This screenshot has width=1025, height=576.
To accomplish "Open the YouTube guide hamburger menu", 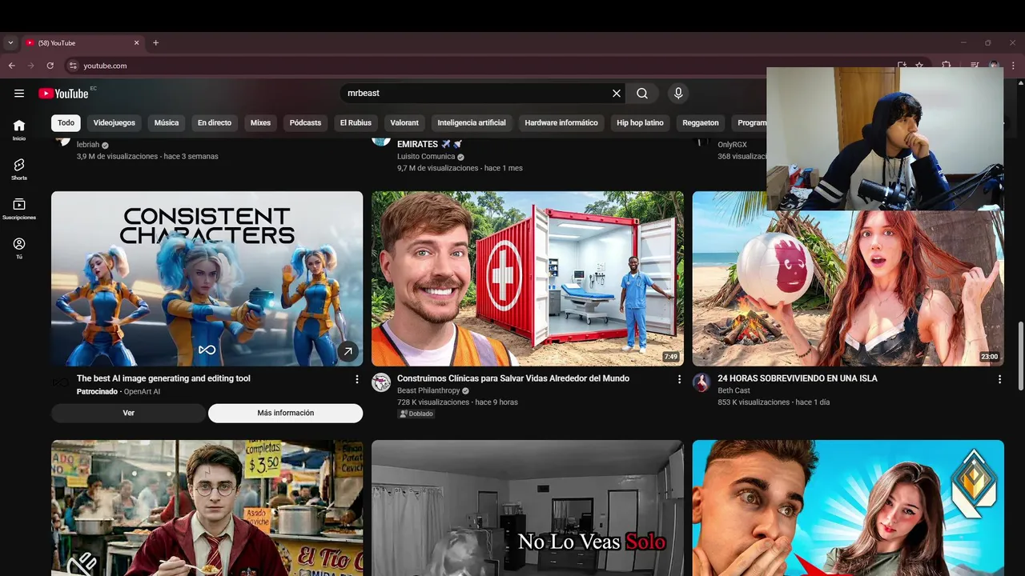I will [19, 94].
